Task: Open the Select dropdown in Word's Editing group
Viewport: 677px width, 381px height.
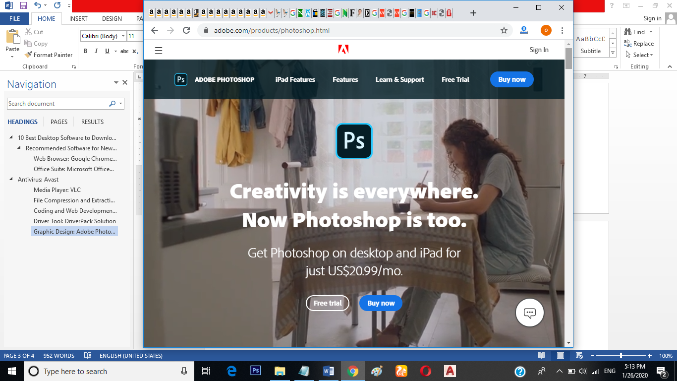Action: 639,55
